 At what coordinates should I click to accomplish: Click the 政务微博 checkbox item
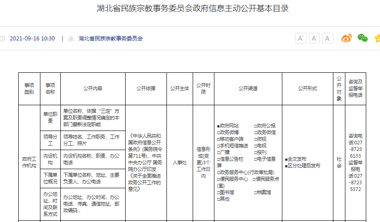tap(228, 132)
